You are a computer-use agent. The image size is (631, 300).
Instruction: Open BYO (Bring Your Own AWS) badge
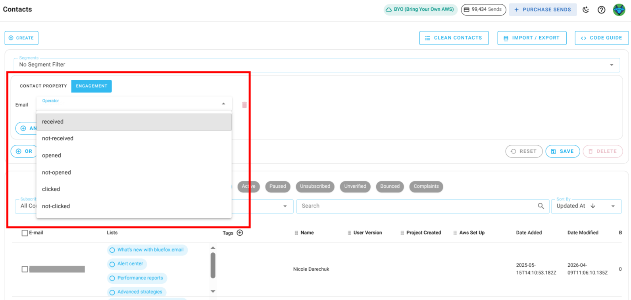[x=421, y=10]
